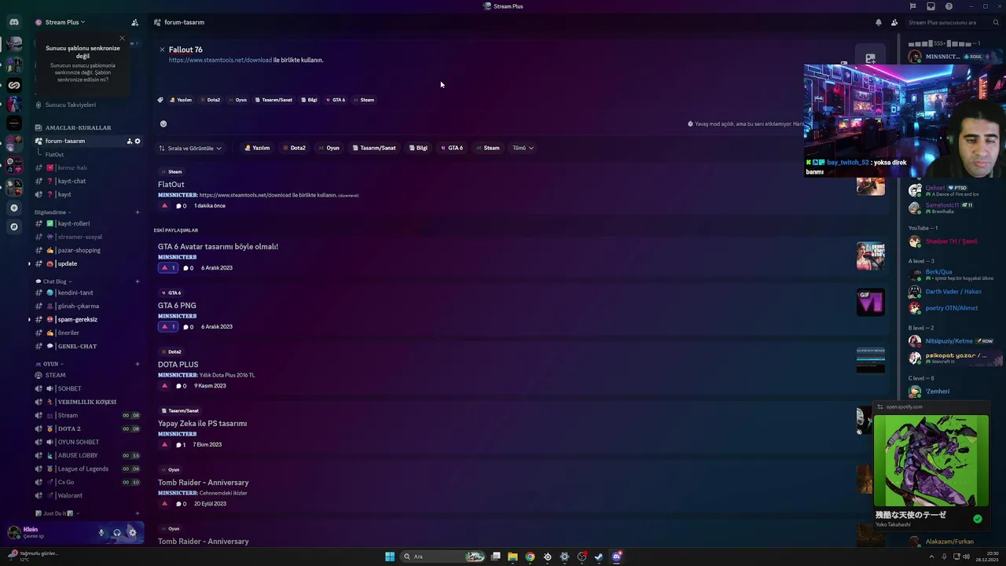Screen dimensions: 1006x566
Task: Toggle upvote on GTA 6 PNG post
Action: point(168,326)
